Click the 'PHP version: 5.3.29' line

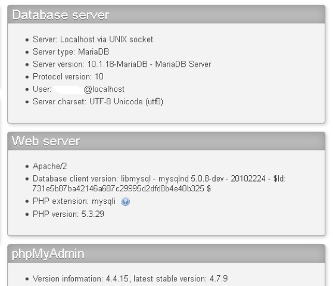[69, 214]
